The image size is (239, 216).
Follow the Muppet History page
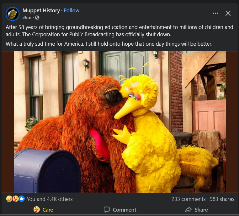[x=72, y=10]
